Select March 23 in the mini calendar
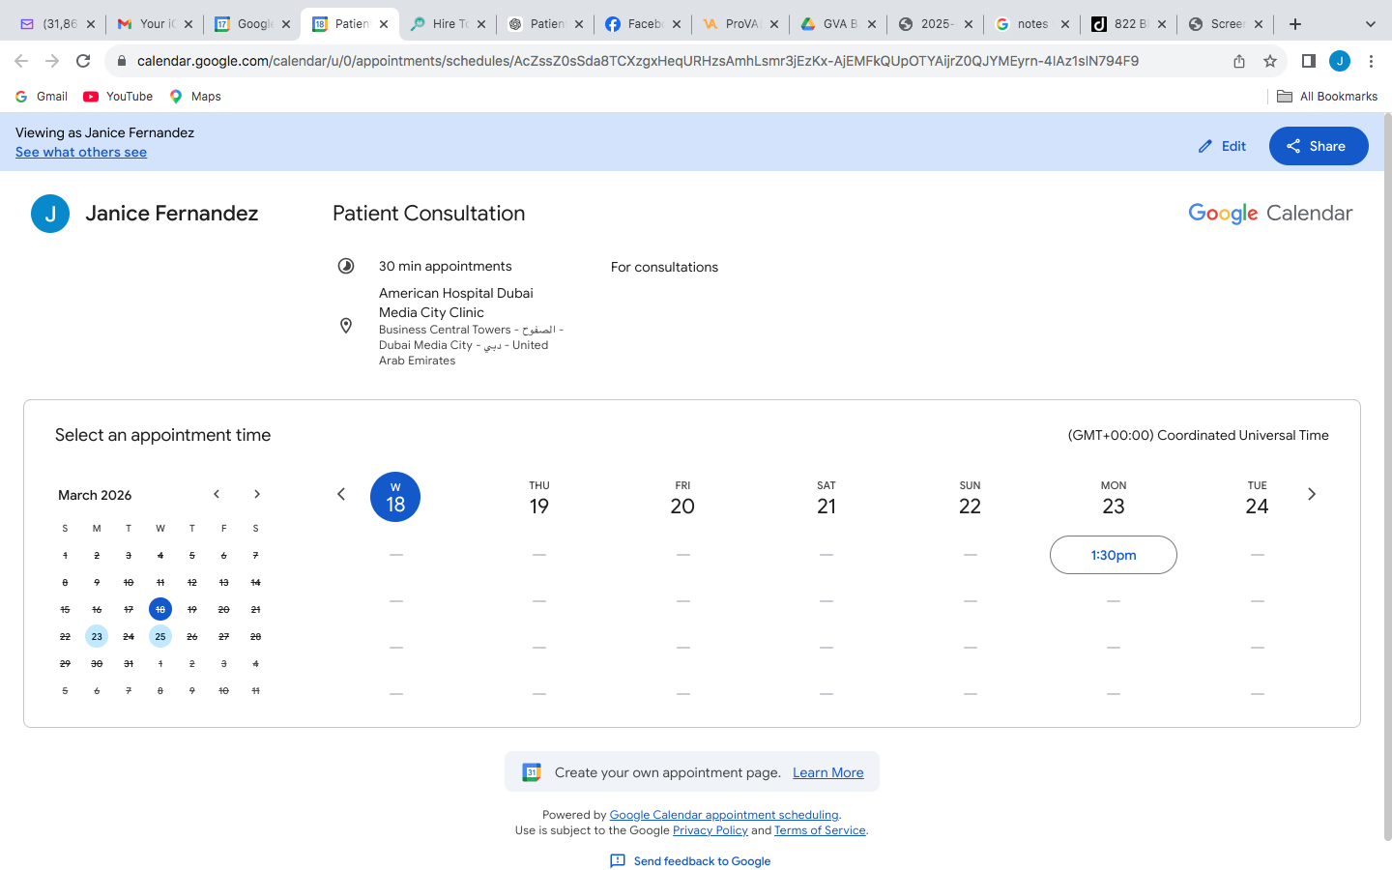Viewport: 1392px width, 870px height. click(97, 636)
